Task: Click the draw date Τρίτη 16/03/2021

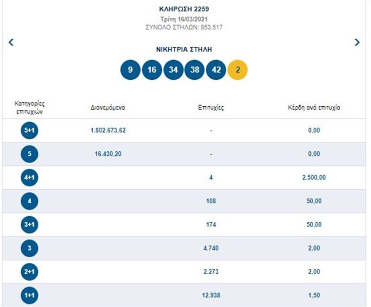Action: 184,19
